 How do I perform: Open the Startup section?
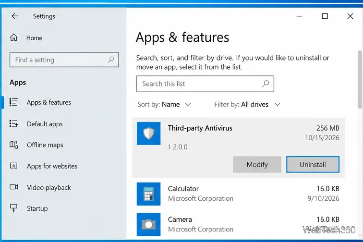pyautogui.click(x=37, y=208)
